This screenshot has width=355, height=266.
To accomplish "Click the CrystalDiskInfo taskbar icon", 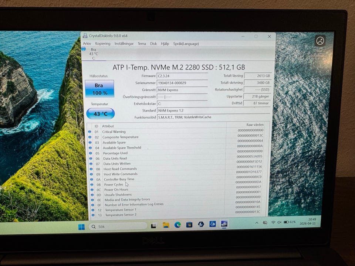I will (x=224, y=224).
